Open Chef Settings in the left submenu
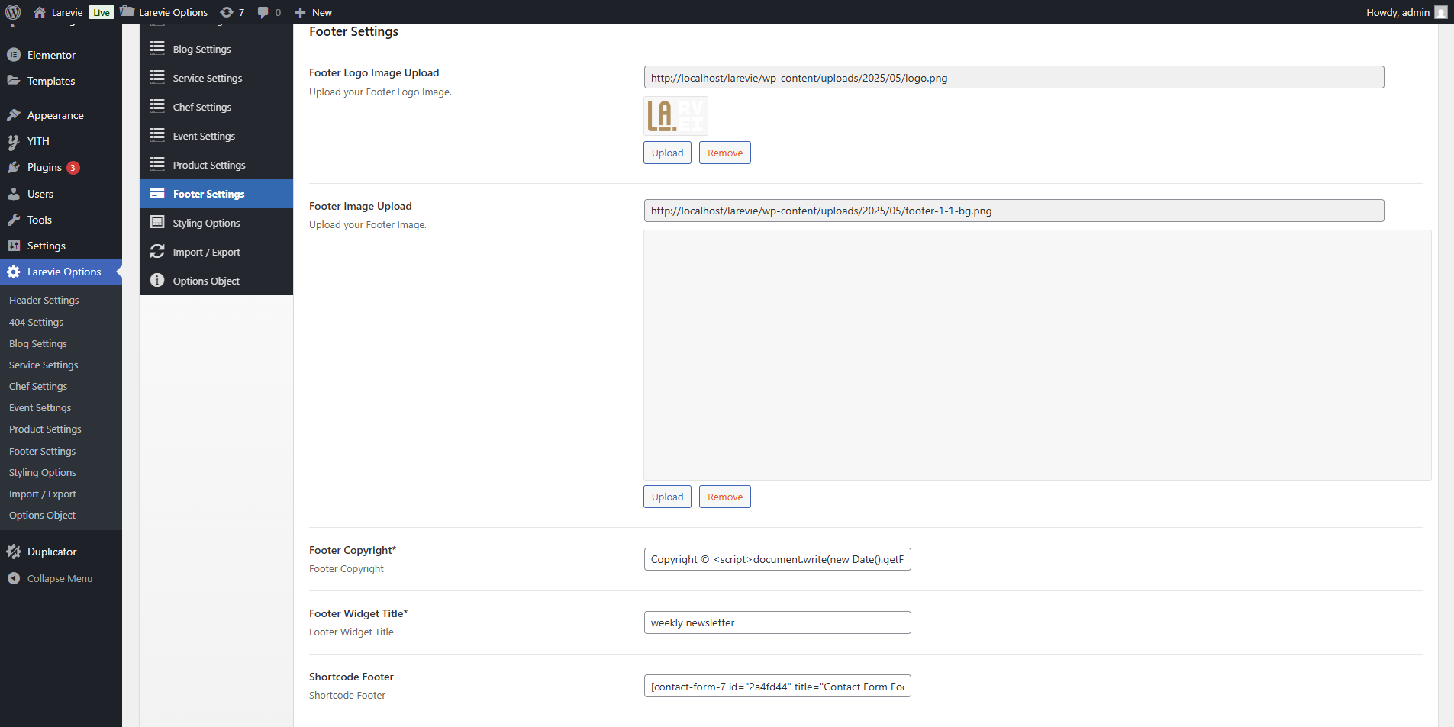Viewport: 1454px width, 727px height. 38,386
